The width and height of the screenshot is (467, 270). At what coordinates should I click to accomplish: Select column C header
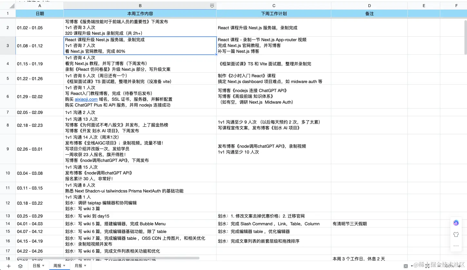click(274, 5)
